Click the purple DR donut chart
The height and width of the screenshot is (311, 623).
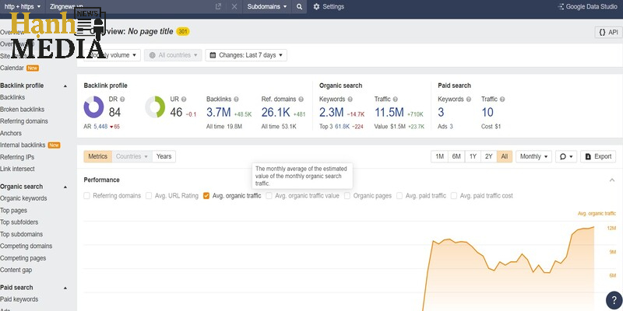93,107
